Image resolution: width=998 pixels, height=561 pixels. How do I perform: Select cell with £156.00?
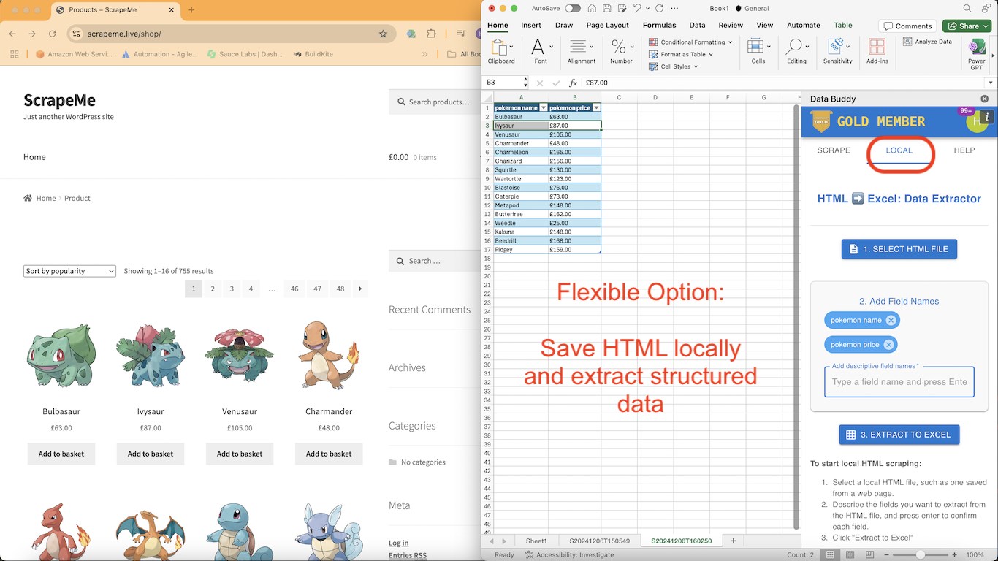click(574, 161)
